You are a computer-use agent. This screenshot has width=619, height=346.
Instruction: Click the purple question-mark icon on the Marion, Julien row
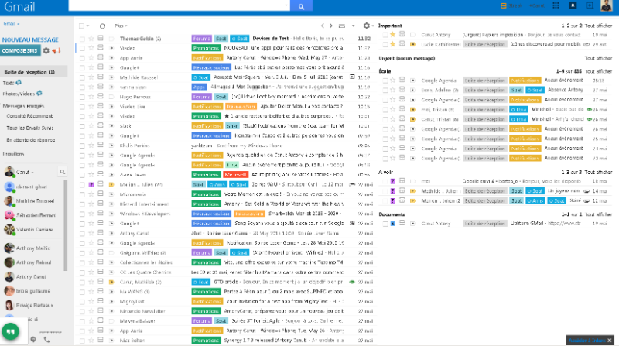(x=91, y=184)
